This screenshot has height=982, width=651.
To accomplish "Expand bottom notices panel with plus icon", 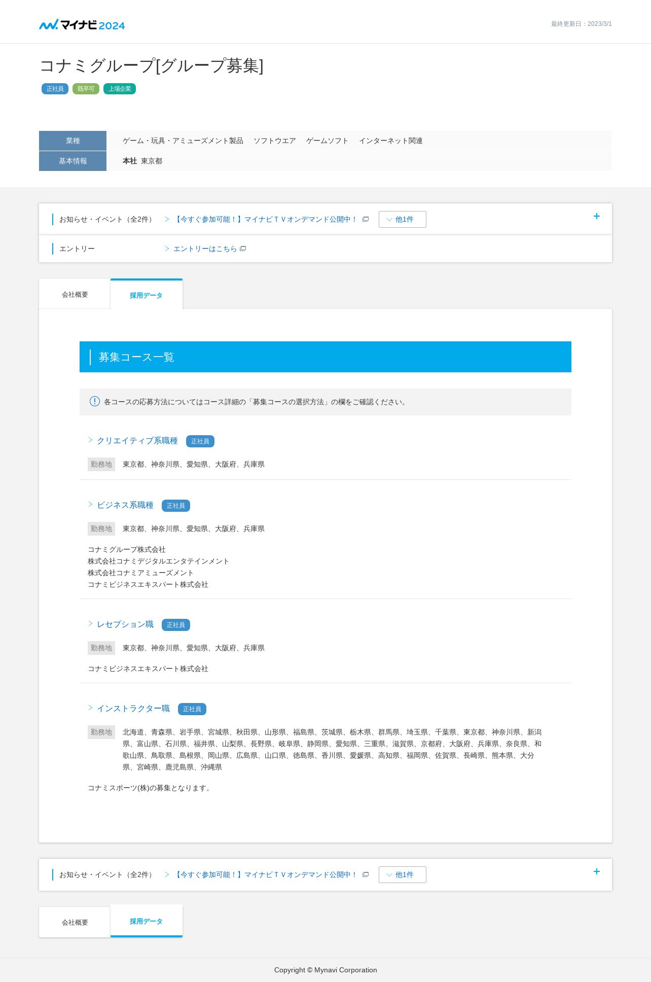I will point(597,871).
